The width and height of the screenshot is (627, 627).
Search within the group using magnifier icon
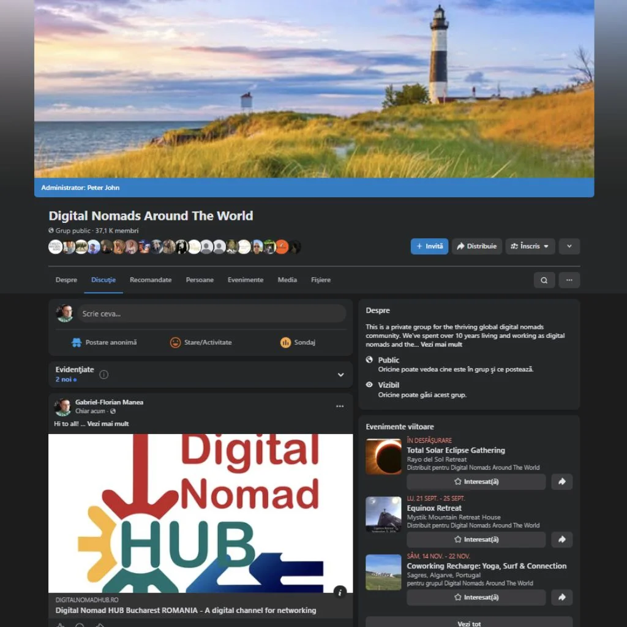544,280
